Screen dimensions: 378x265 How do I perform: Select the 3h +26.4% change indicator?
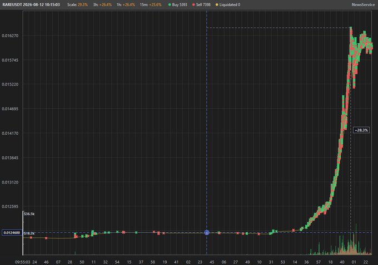click(102, 4)
